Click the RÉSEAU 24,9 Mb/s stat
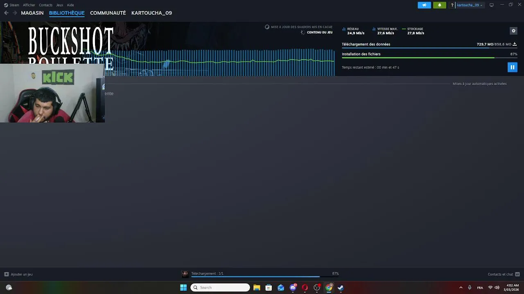This screenshot has height=294, width=524. pyautogui.click(x=353, y=31)
